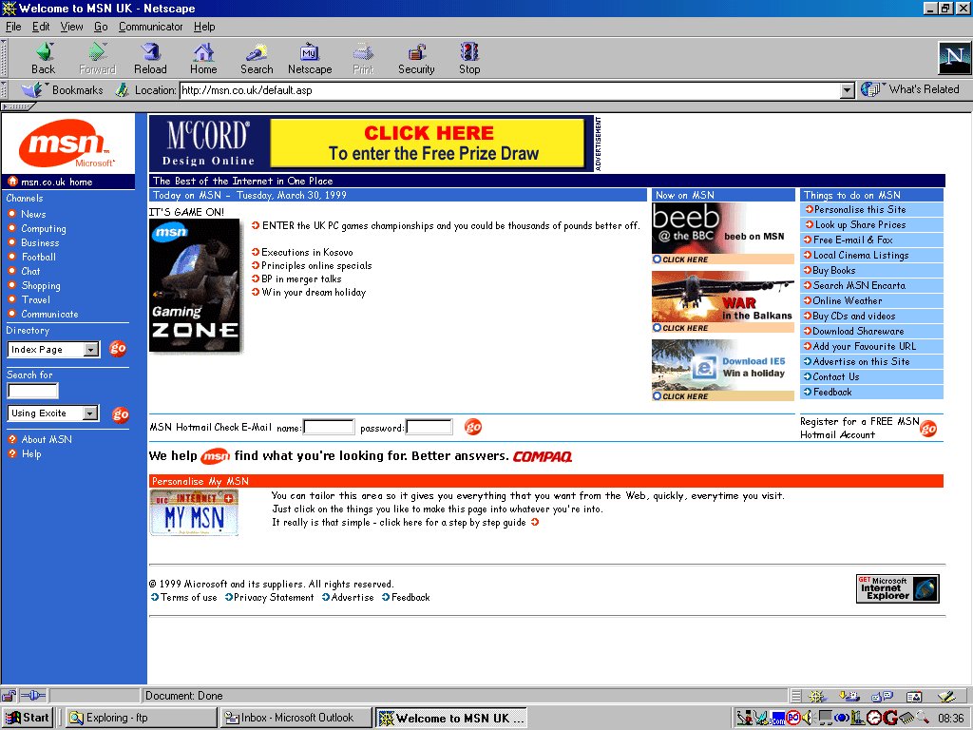Open the Shopping channel link
Viewport: 973px width, 730px height.
(x=41, y=285)
